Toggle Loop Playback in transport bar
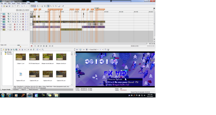 tap(35, 46)
